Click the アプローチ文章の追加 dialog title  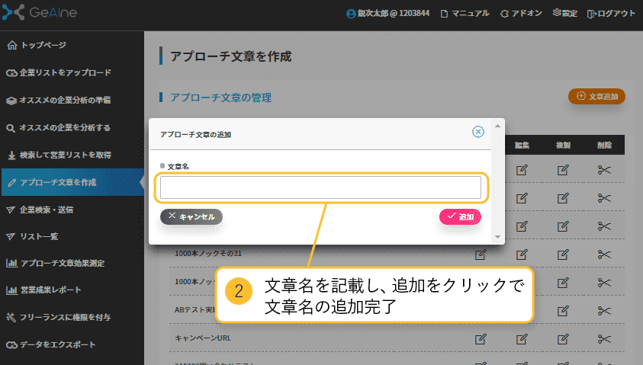[x=195, y=134]
